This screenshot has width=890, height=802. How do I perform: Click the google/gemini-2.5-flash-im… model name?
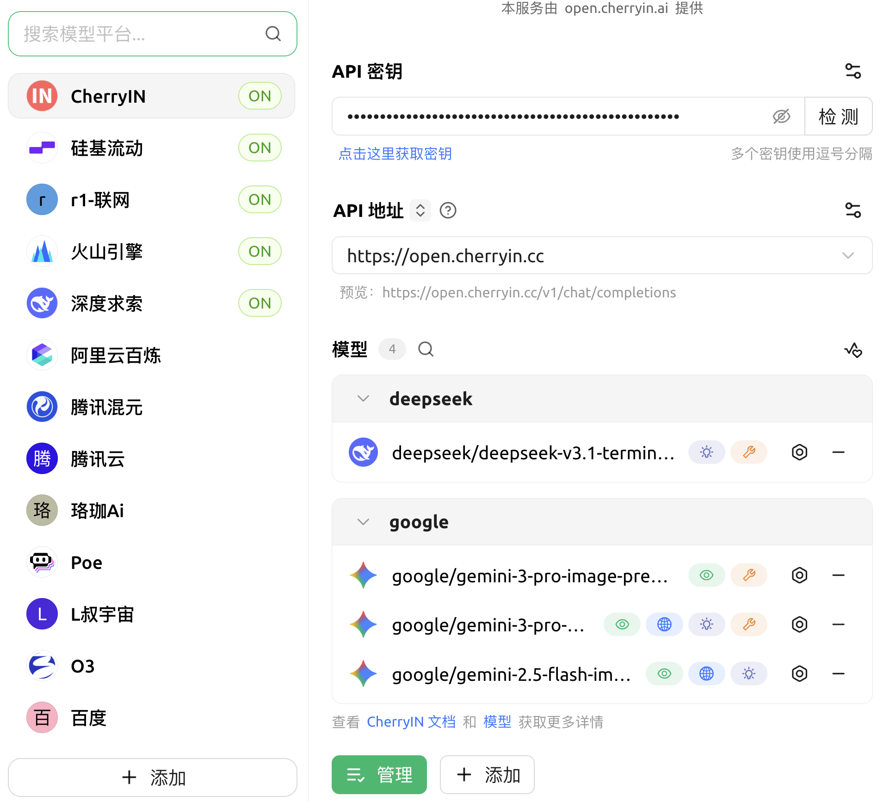click(511, 675)
